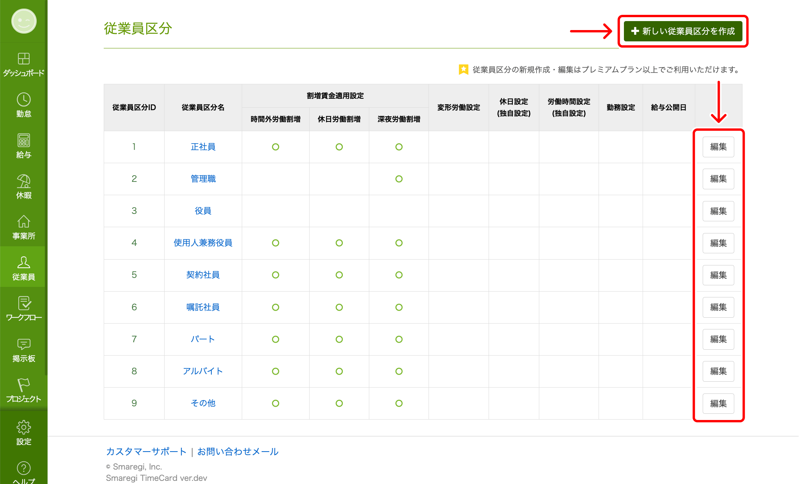Open the 設定 settings gear icon
The width and height of the screenshot is (799, 484).
click(24, 427)
